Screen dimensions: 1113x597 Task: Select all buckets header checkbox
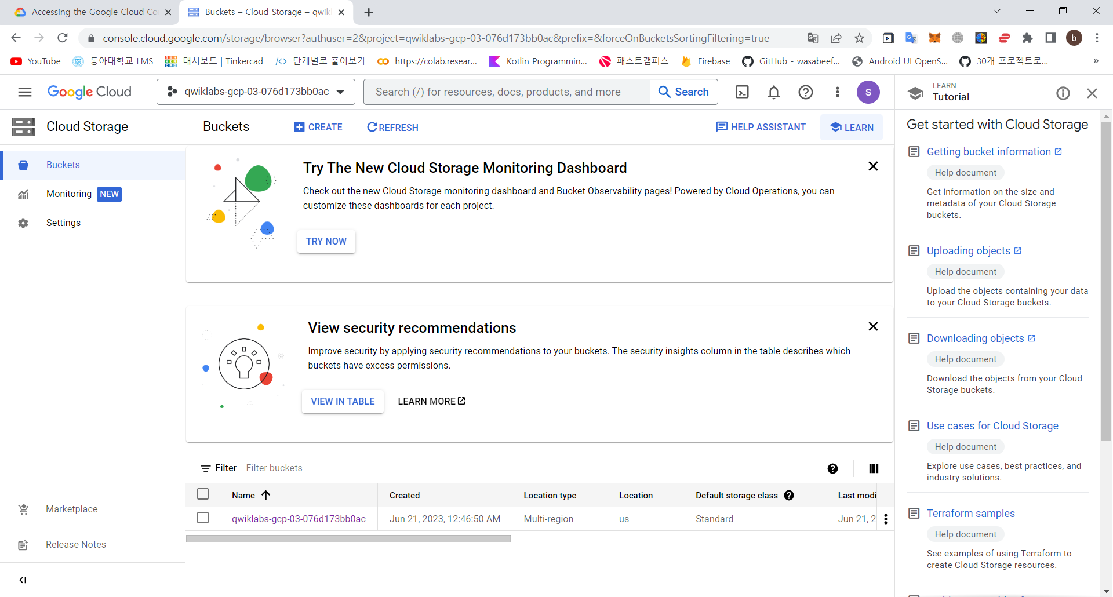203,494
